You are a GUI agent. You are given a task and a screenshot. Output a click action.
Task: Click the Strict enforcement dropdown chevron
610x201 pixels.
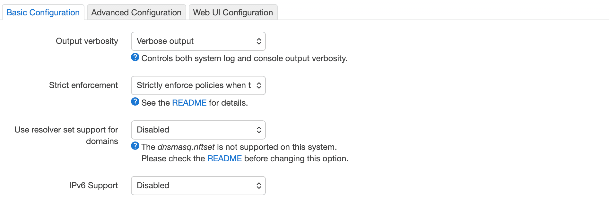click(259, 85)
